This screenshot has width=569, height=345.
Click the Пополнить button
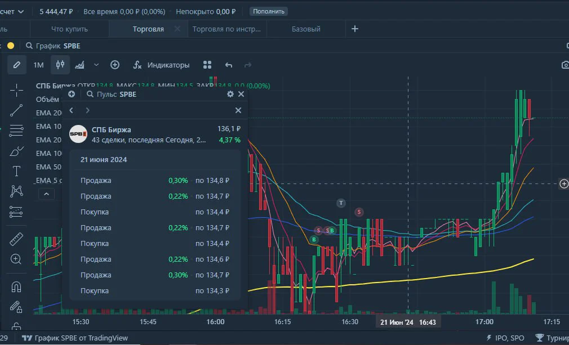pyautogui.click(x=269, y=11)
